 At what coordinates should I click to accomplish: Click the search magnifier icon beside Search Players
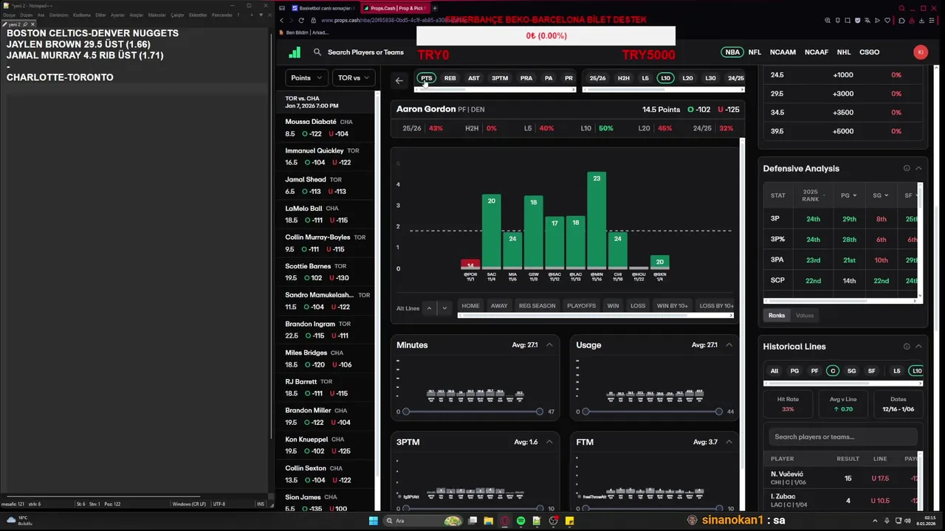click(317, 52)
